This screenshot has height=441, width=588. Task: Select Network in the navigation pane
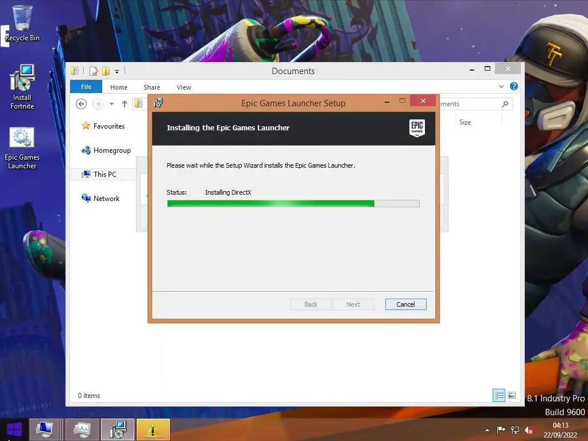pos(100,198)
